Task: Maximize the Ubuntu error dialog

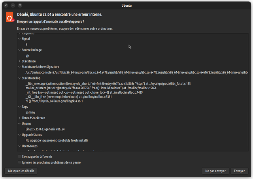Action: 20,6
